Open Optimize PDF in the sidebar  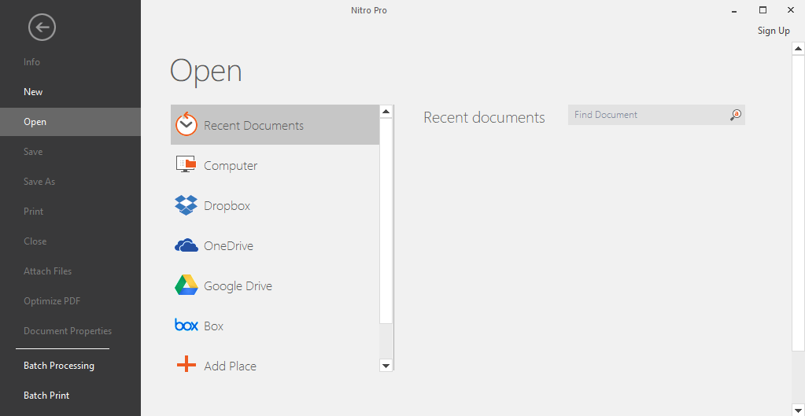tap(52, 301)
